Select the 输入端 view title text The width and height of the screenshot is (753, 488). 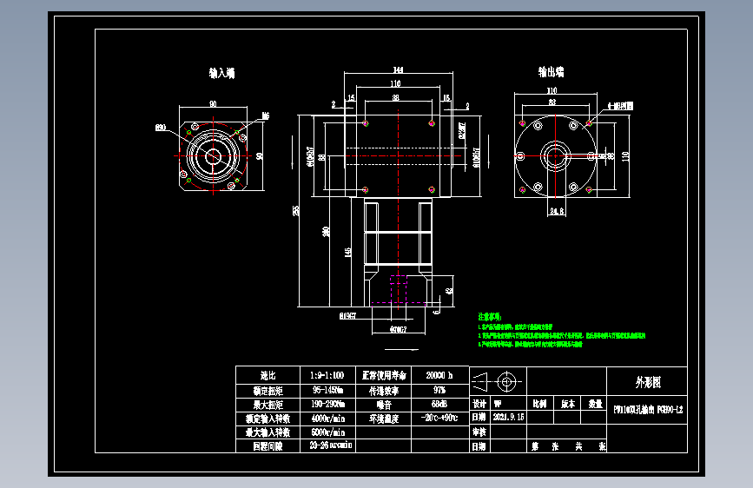pyautogui.click(x=221, y=73)
